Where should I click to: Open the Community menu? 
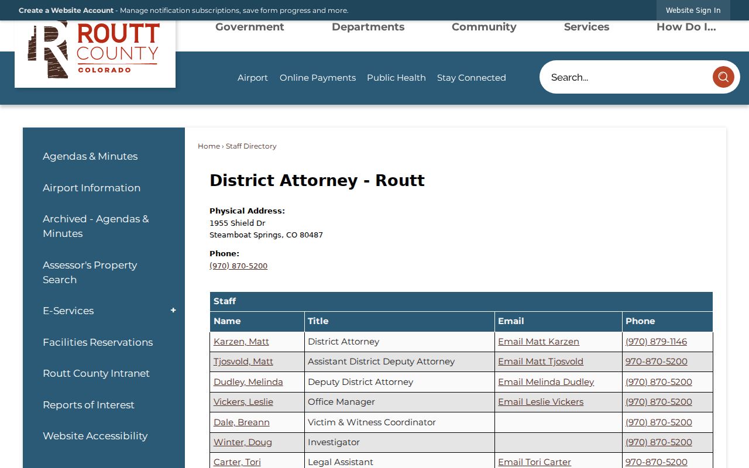point(484,27)
